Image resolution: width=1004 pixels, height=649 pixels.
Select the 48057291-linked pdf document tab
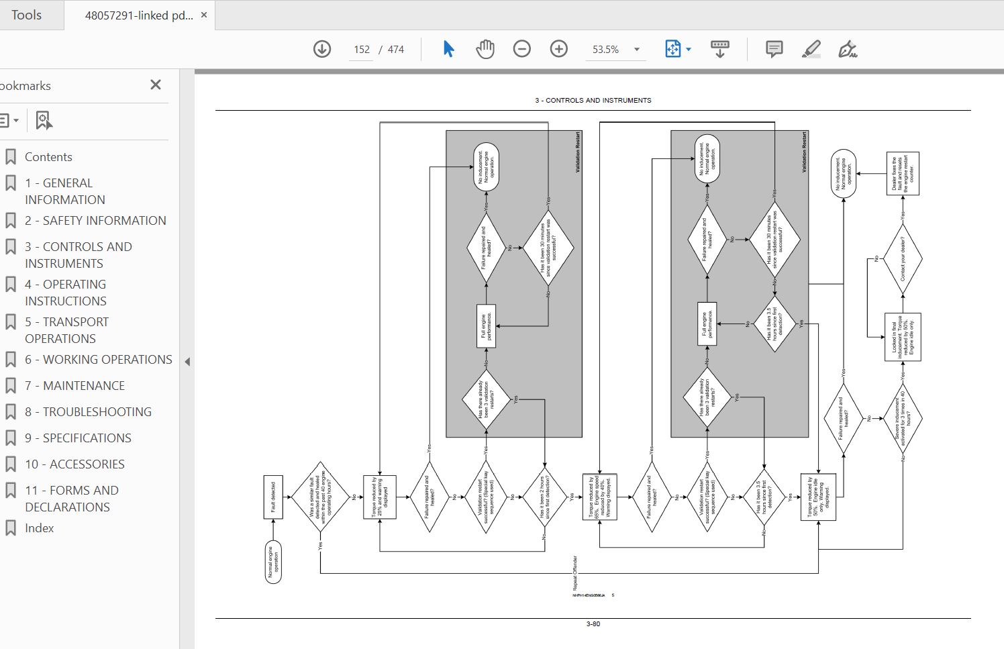click(x=138, y=15)
